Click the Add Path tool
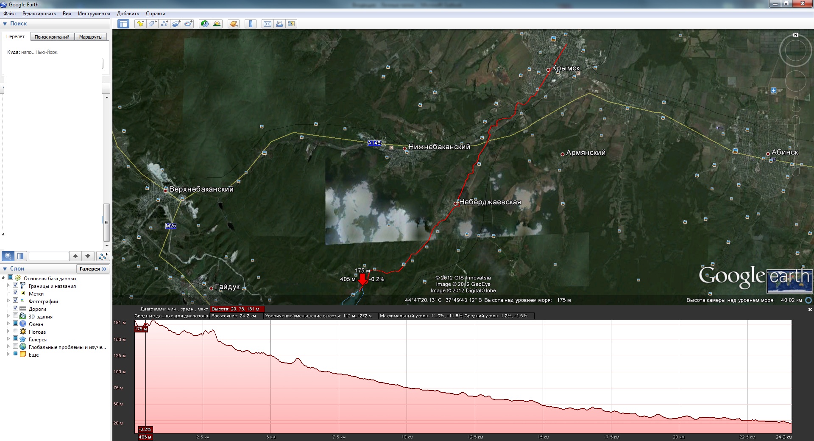This screenshot has width=814, height=441. click(x=164, y=24)
